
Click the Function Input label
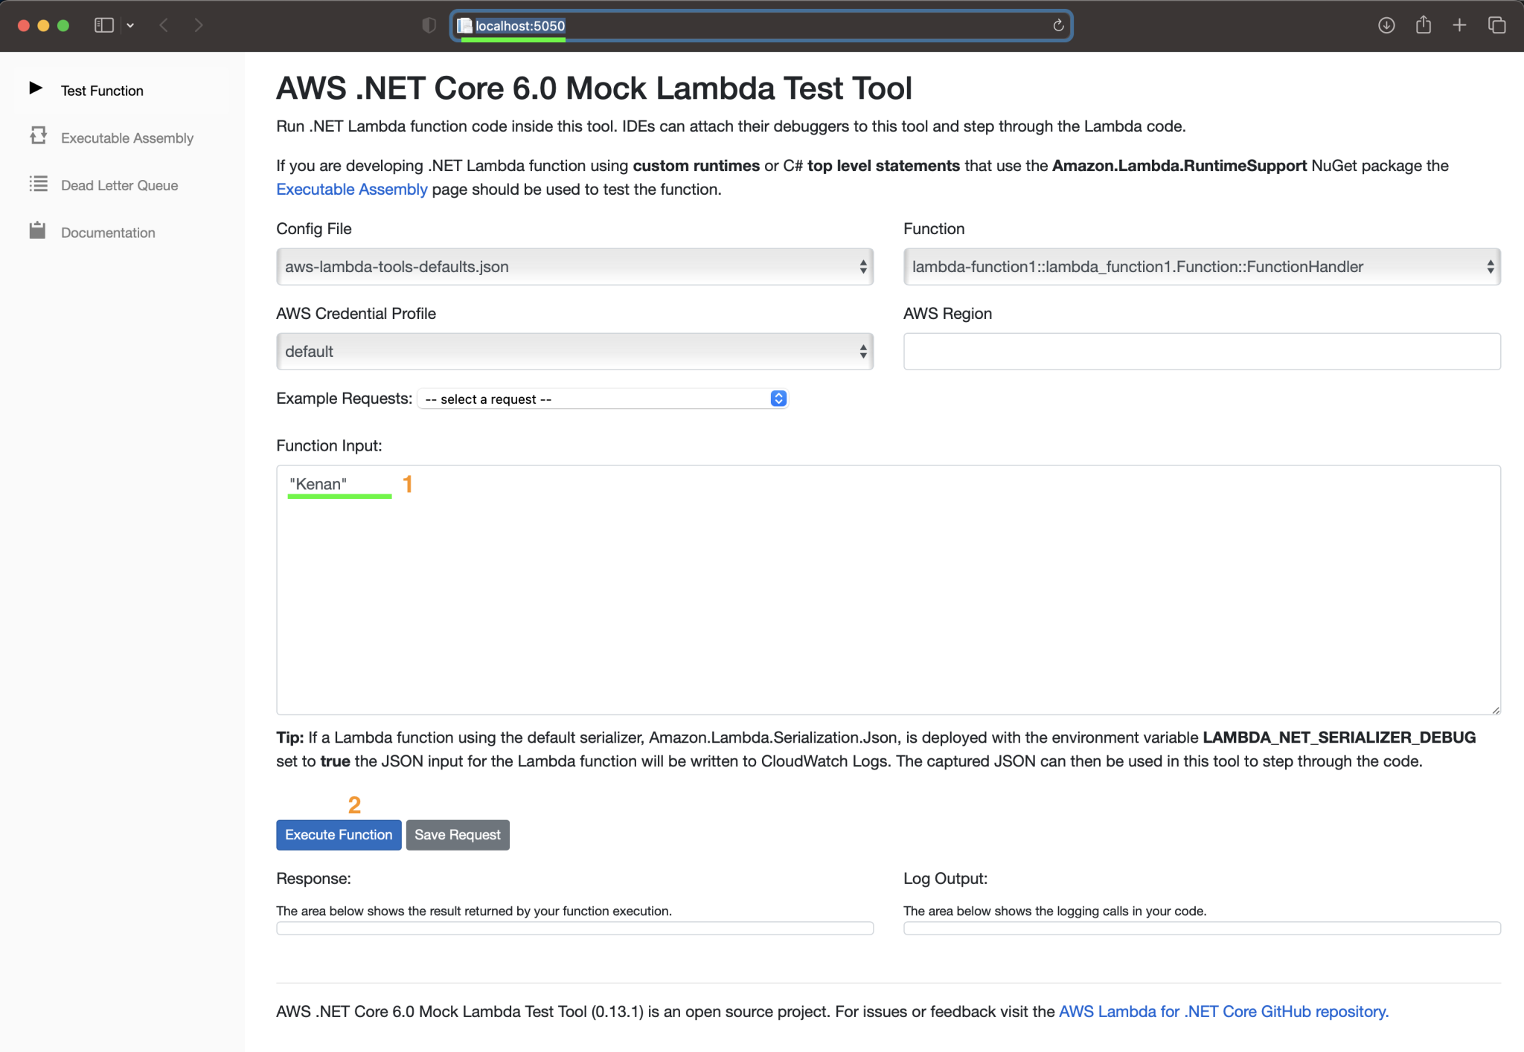pos(329,445)
